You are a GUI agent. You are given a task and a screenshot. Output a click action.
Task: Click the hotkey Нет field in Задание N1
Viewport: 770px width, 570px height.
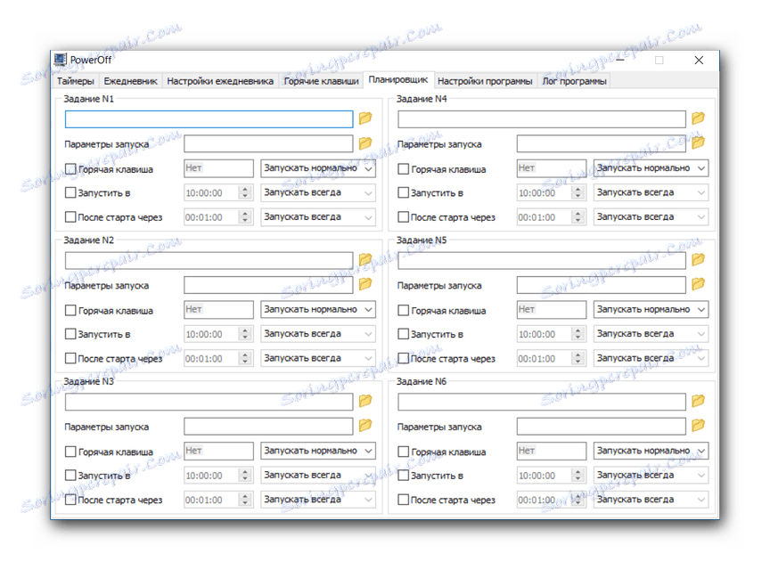point(219,168)
